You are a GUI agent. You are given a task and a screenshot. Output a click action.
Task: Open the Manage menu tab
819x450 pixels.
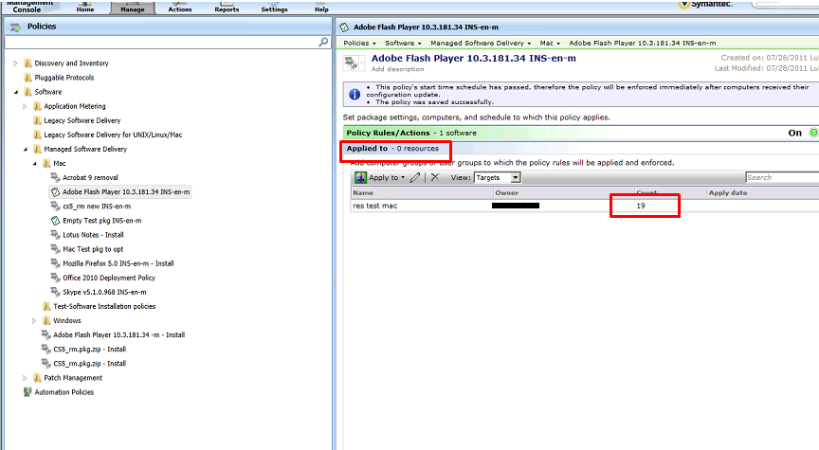point(133,8)
